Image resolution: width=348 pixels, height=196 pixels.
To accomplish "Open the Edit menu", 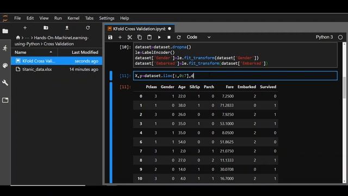I will pos(30,18).
